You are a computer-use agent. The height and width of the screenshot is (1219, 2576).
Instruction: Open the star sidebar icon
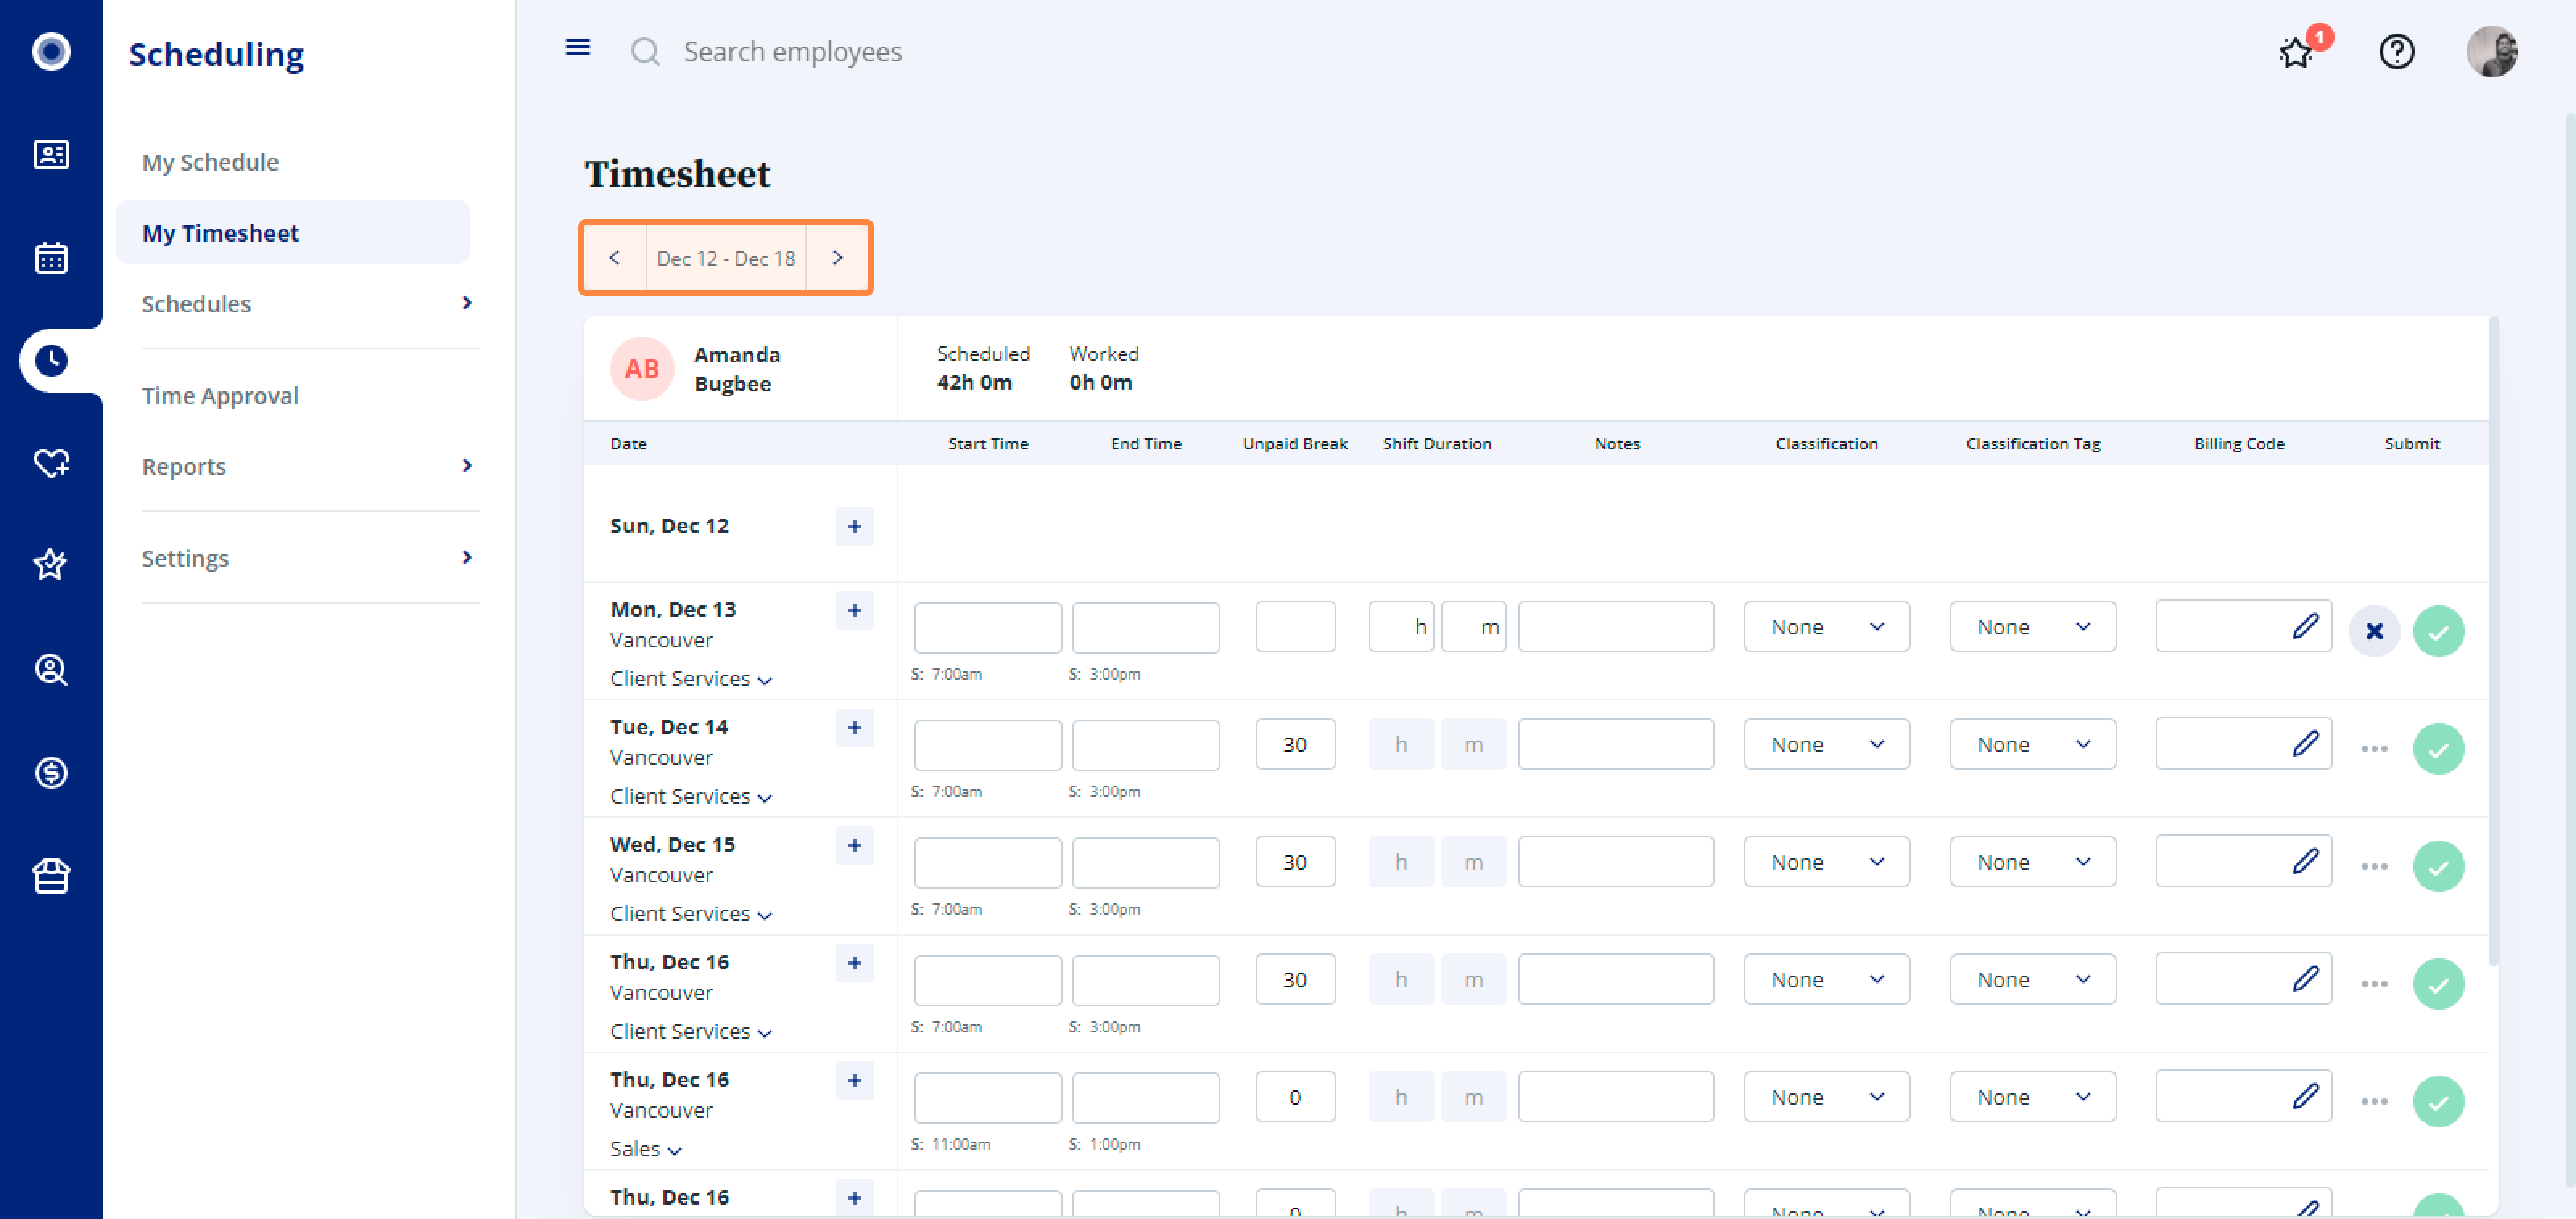[51, 565]
